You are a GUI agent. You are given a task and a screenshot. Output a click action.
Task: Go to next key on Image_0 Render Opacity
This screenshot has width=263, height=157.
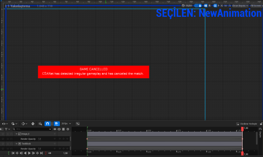pos(67,139)
